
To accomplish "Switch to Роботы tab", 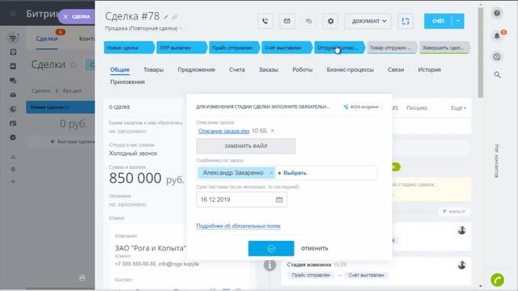I will pyautogui.click(x=302, y=70).
